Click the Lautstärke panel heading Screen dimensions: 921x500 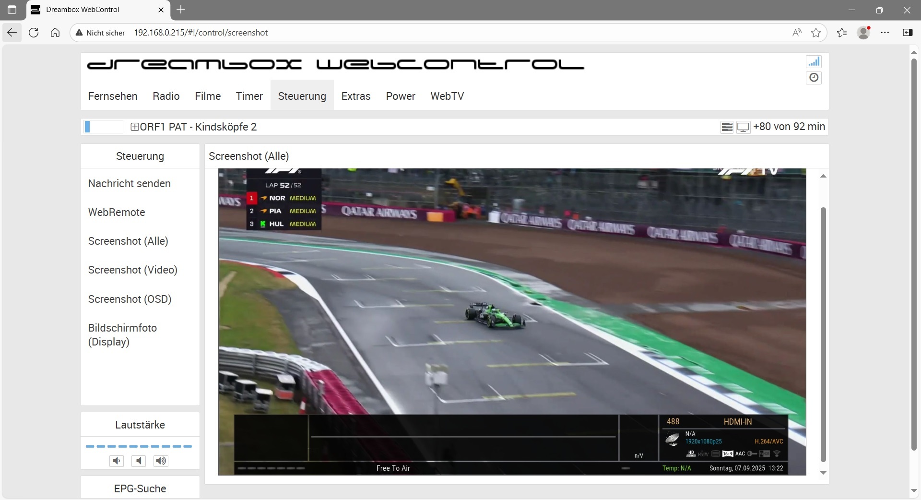140,425
